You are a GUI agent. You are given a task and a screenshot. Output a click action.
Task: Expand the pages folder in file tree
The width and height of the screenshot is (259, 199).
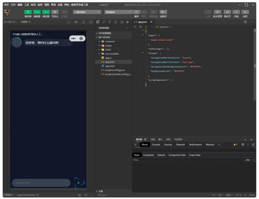[108, 46]
